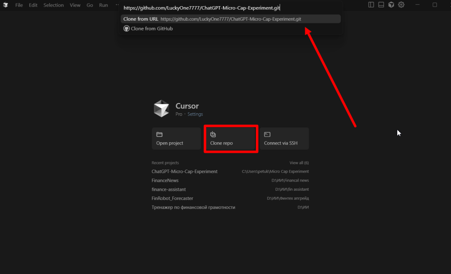Screen dimensions: 451x274
Task: Click the GitHub icon beside Clone from GitHub
Action: [x=126, y=29]
